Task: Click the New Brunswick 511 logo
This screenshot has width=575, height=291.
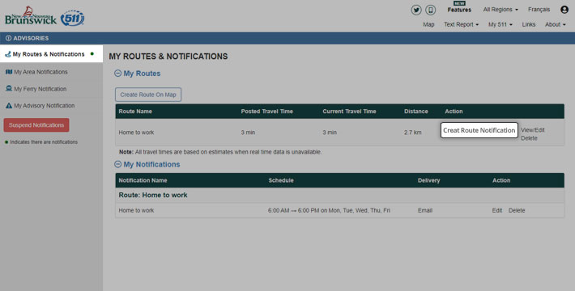Action: [x=45, y=16]
